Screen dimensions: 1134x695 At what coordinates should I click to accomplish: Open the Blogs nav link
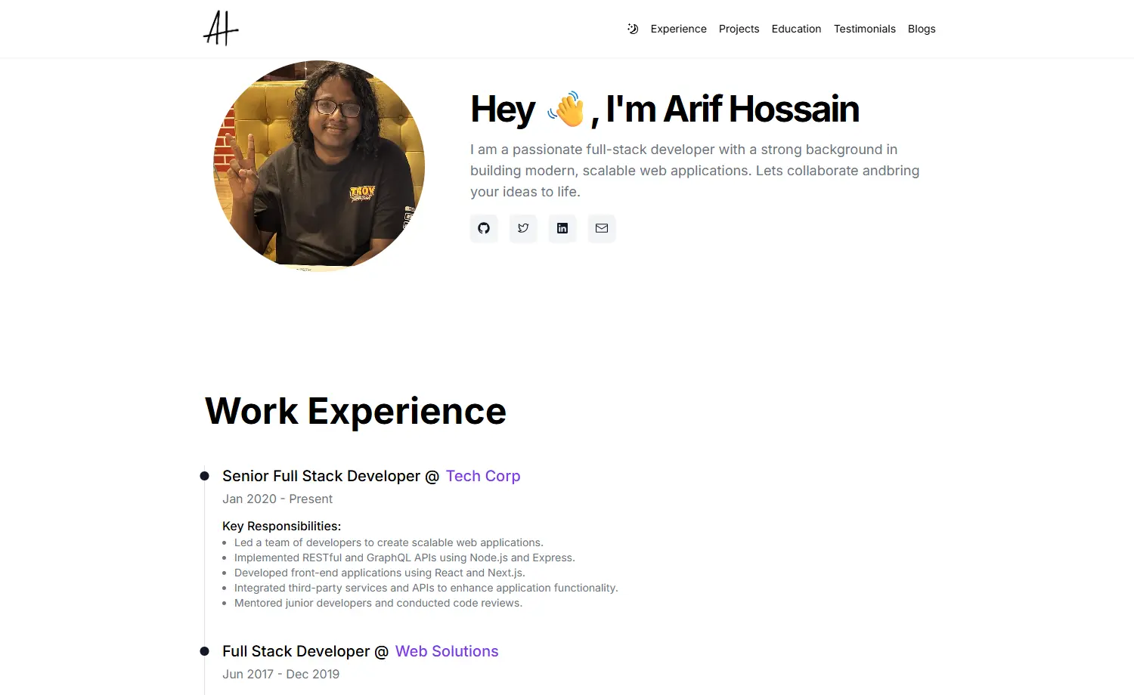coord(922,29)
